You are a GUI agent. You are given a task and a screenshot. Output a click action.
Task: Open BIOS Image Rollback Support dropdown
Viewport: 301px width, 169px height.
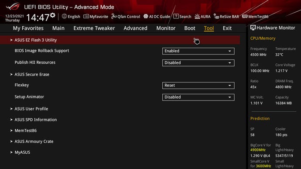coord(198,51)
